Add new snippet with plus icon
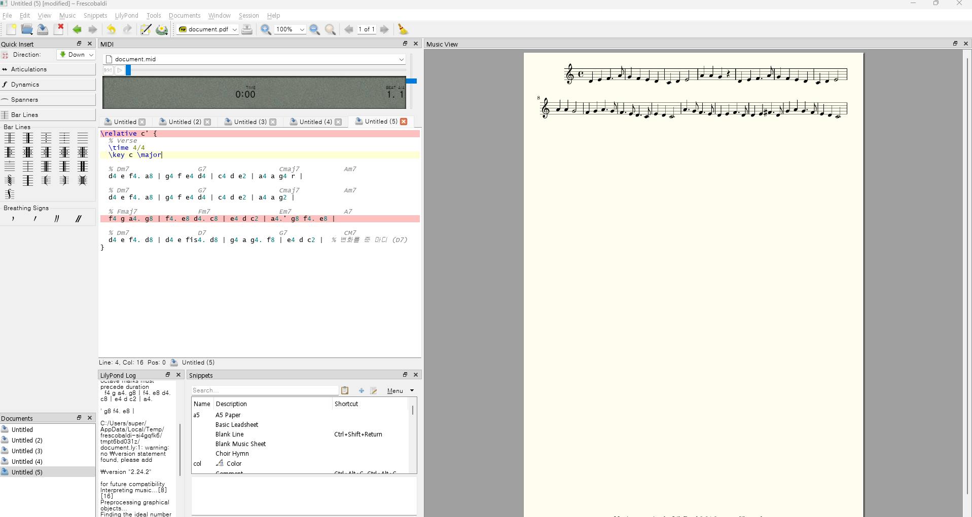The image size is (972, 517). coord(361,390)
